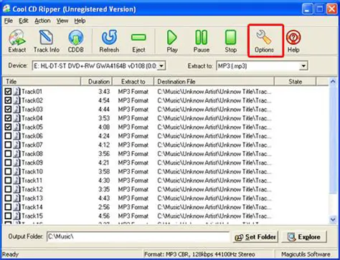Screen dimensions: 340x260
Task: Check the Track06 checkbox
Action: click(x=8, y=136)
